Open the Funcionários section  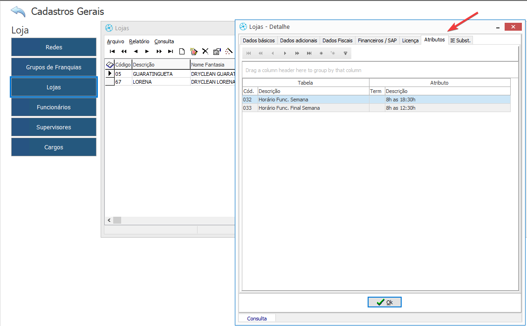pos(54,107)
